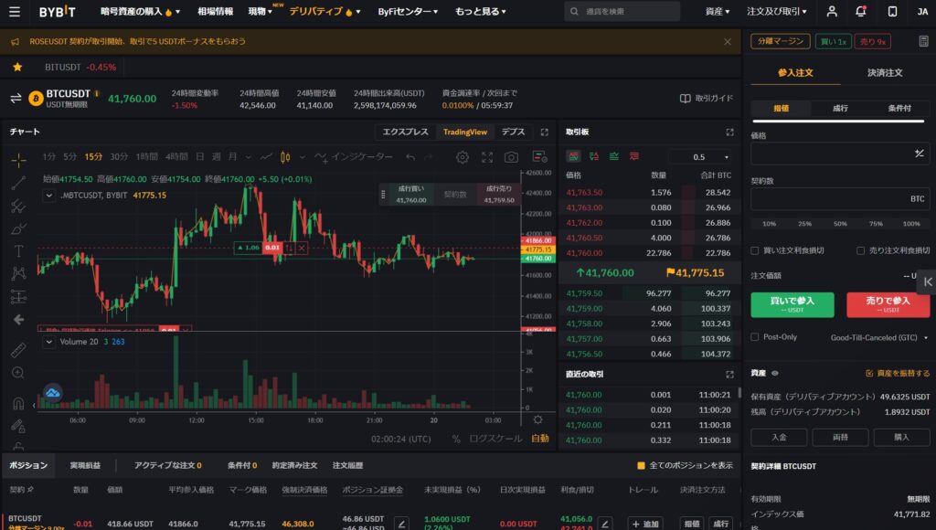The width and height of the screenshot is (936, 530).
Task: Switch chart to エクスプレス view
Action: [x=405, y=132]
